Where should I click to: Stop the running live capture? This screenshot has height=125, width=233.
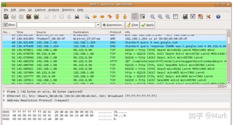point(29,16)
